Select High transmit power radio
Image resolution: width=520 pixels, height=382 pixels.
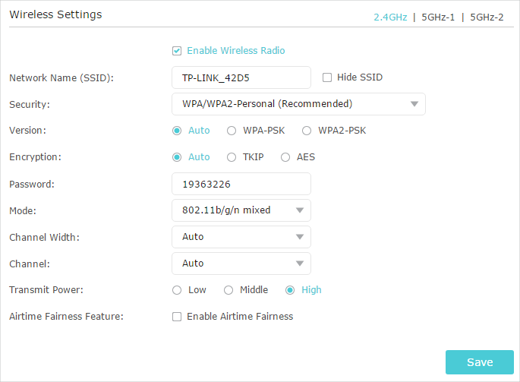point(290,290)
